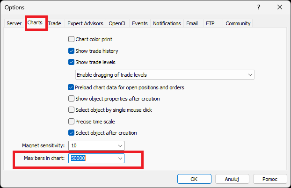Open the Magnet sensitivity dropdown

[x=120, y=146]
